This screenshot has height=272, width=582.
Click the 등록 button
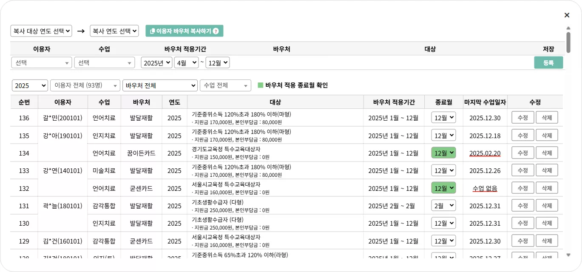coord(548,62)
